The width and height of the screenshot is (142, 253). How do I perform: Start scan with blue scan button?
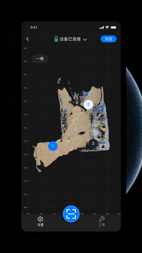point(71,214)
